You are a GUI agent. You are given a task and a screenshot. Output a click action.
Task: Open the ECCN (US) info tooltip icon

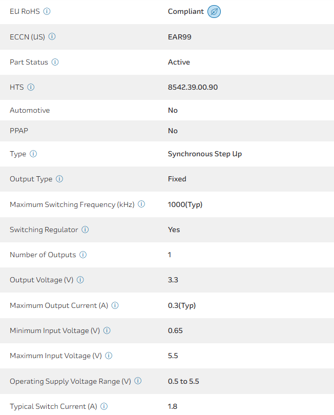[x=52, y=37]
